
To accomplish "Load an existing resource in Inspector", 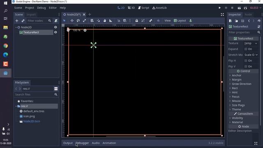I will [x=237, y=21].
